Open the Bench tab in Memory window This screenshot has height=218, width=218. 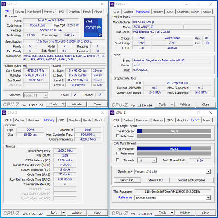(x=87, y=120)
